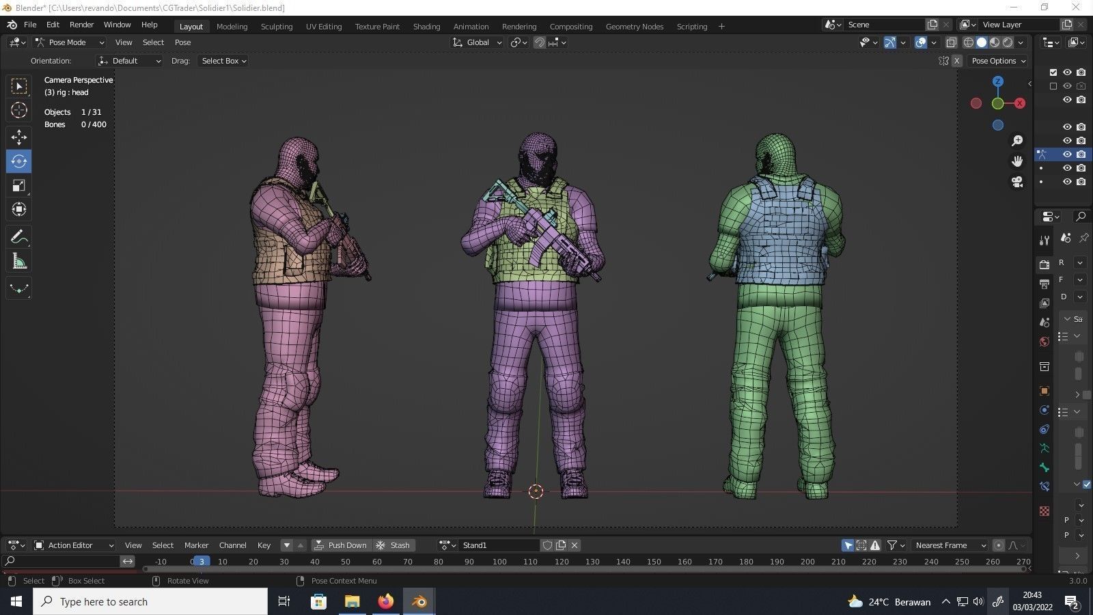Unlink the Stand1 action with X button
The image size is (1093, 615).
575,545
